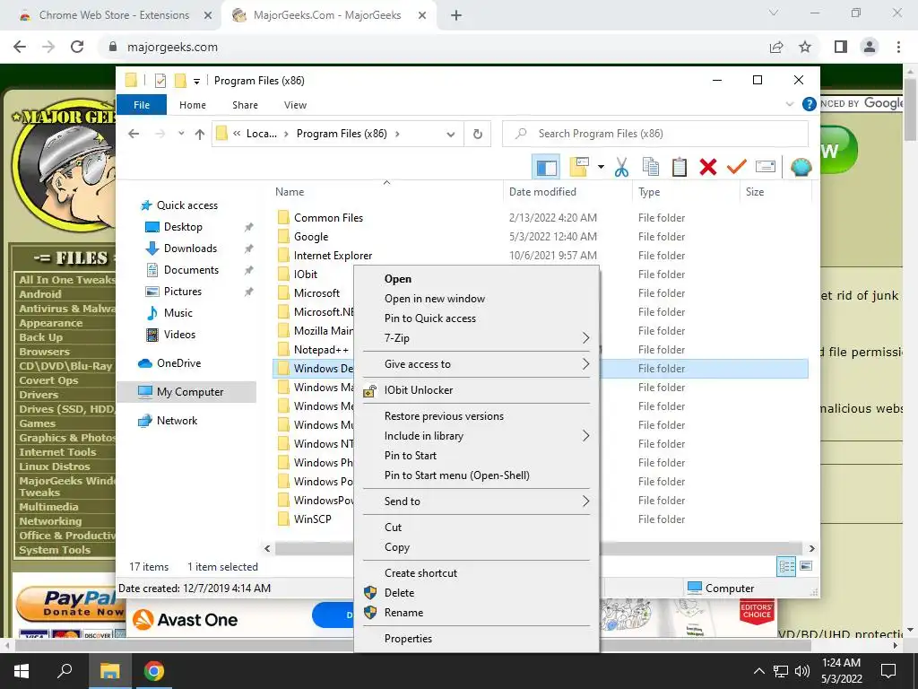Open the Chrome three-dot menu

[x=898, y=47]
